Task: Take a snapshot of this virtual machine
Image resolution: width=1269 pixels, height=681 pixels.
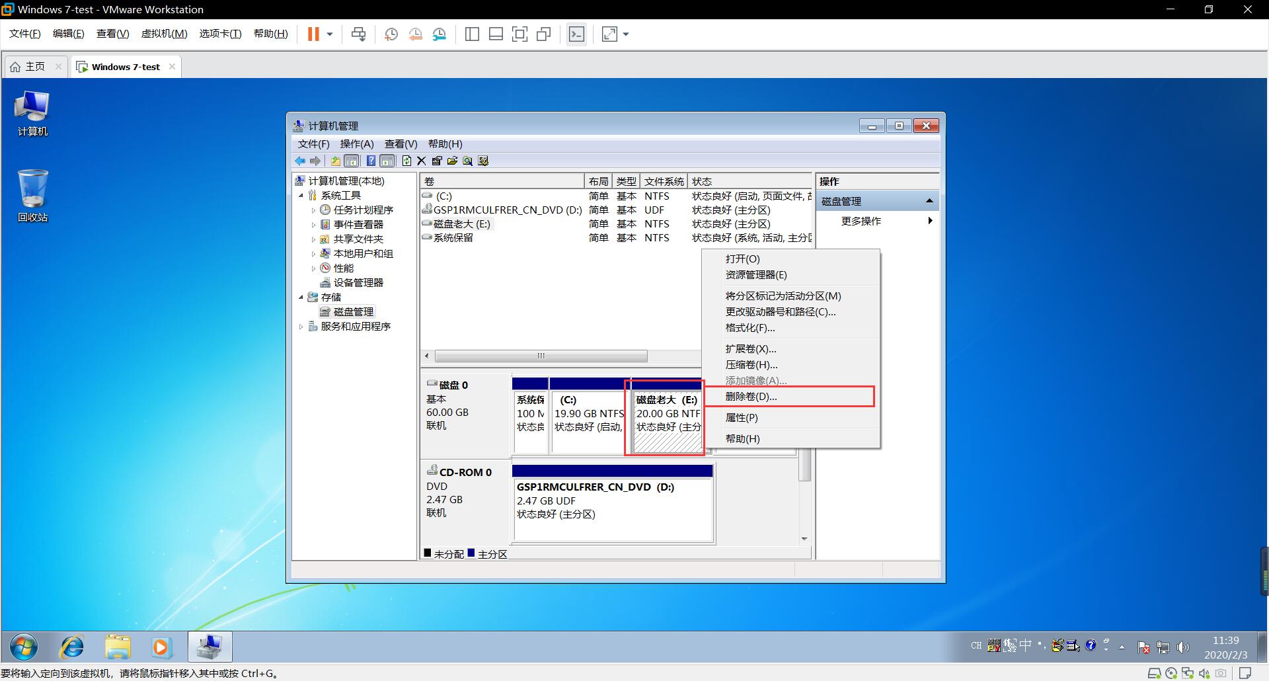Action: tap(391, 34)
